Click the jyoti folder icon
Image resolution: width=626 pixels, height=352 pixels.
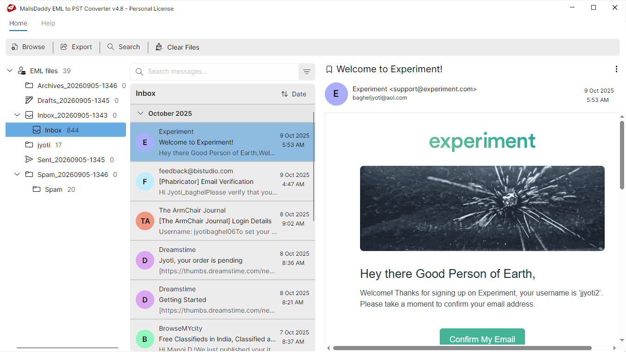pyautogui.click(x=29, y=145)
